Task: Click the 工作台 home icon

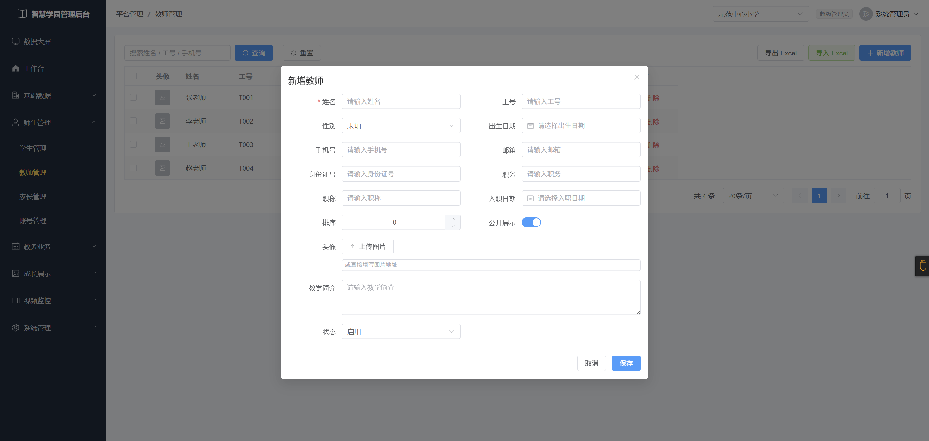Action: (15, 68)
